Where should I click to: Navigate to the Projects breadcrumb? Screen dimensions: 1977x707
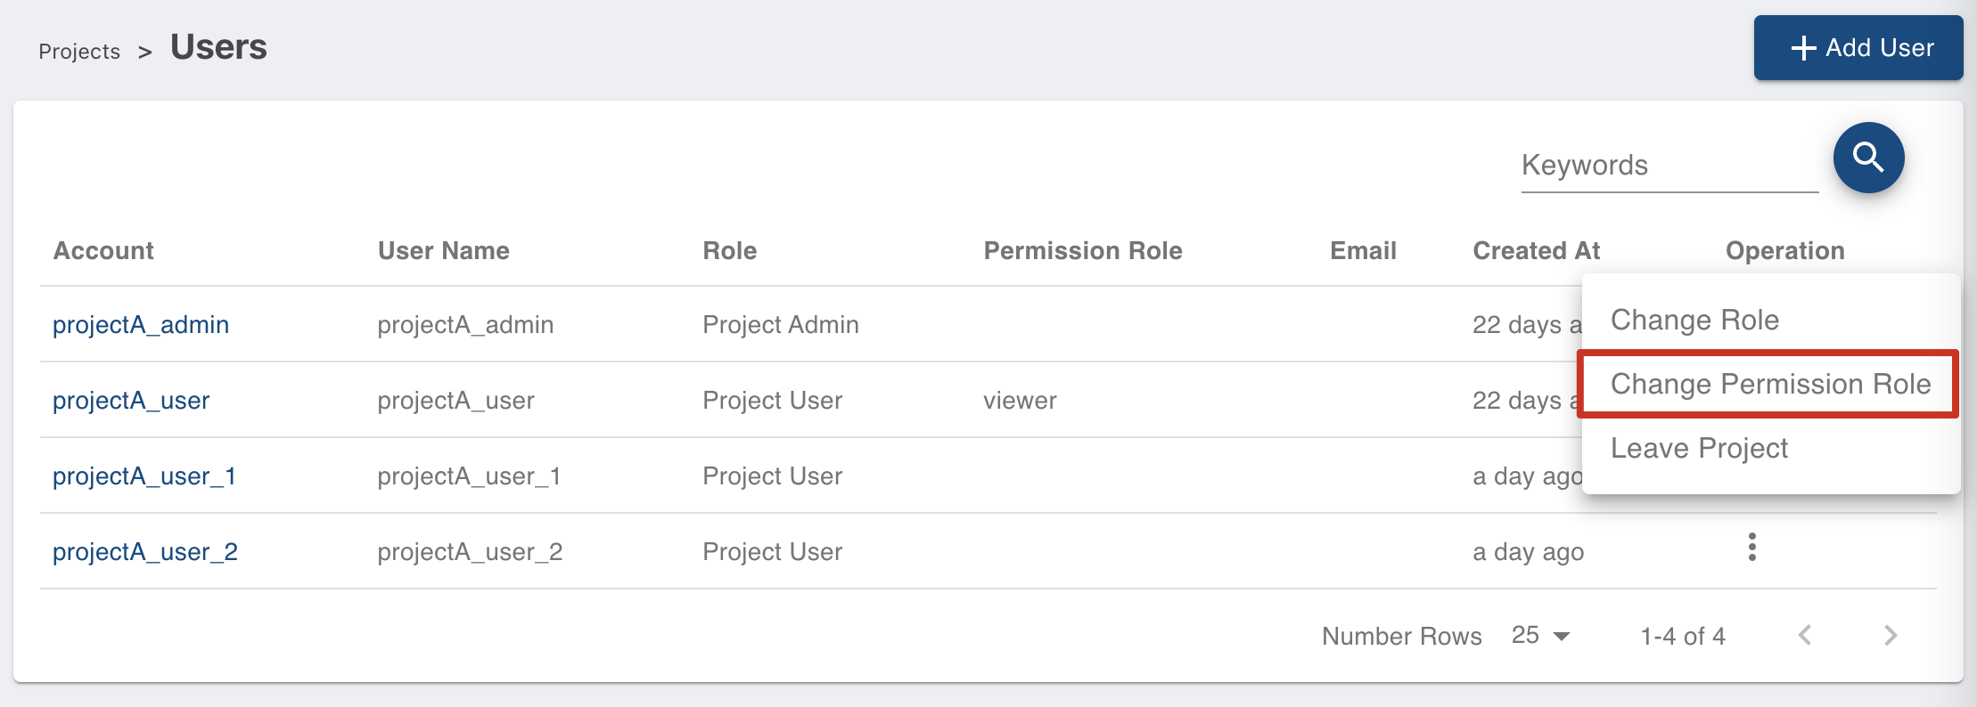pos(79,52)
